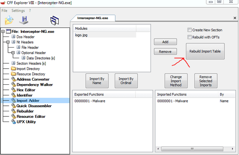Click the Address Converter tool icon
This screenshot has height=155, width=239.
pyautogui.click(x=13, y=79)
